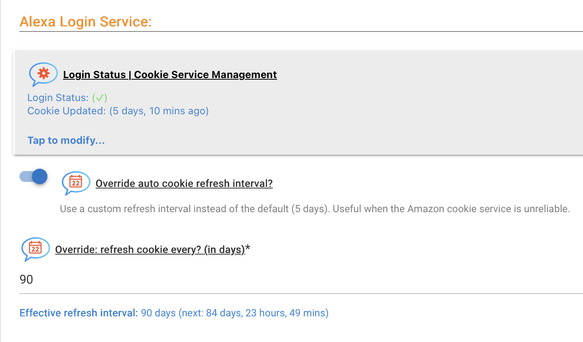Click the field showing 90 days value
583x342 pixels.
click(301, 279)
